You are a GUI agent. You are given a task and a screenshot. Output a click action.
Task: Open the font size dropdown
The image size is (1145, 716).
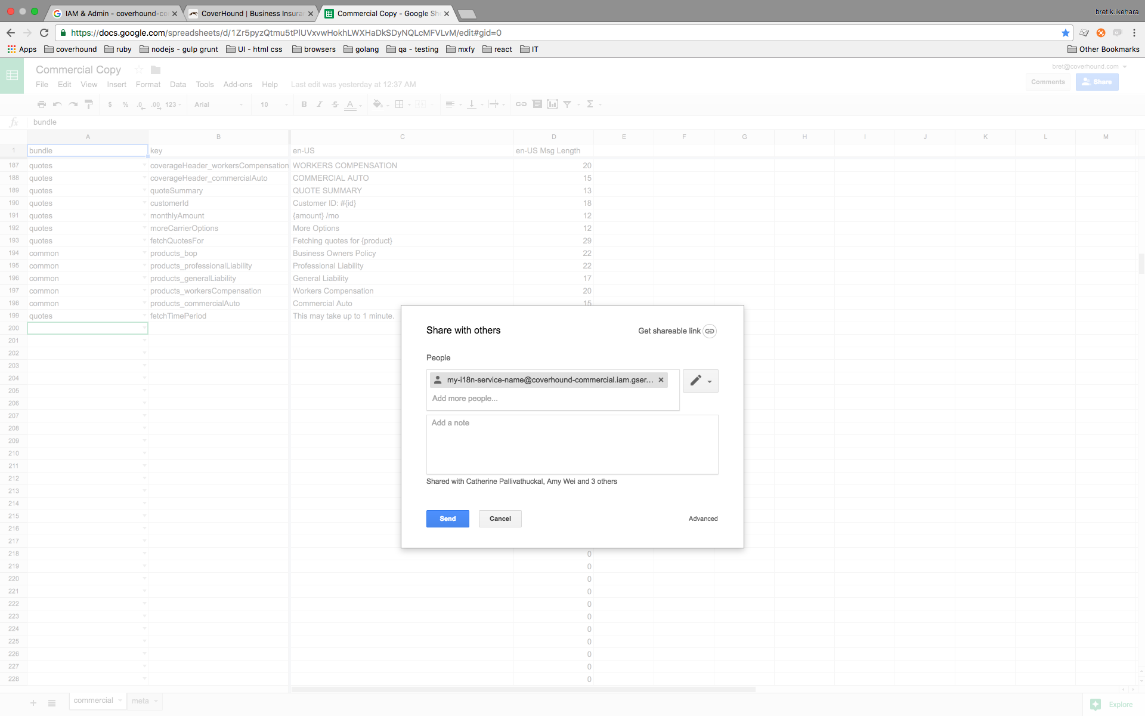[274, 104]
